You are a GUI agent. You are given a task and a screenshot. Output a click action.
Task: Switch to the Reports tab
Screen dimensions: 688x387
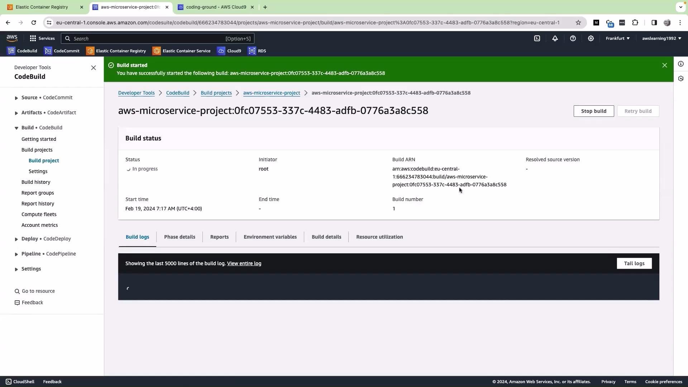[219, 237]
